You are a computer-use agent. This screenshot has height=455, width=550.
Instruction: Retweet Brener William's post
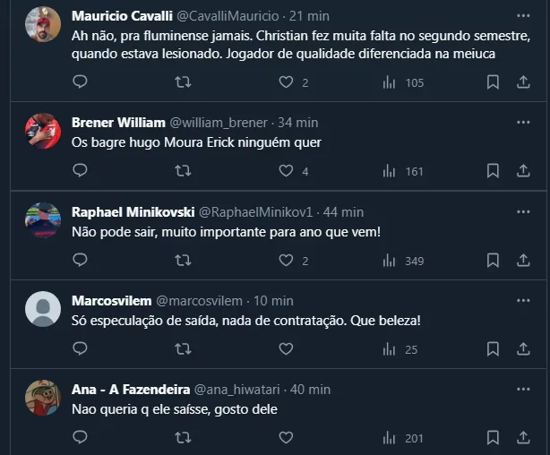tap(183, 171)
